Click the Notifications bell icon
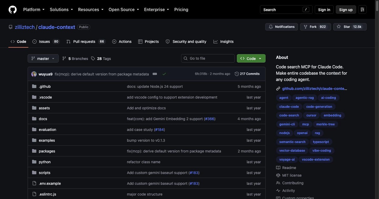Screen dimensions: 379x199 coord(271,27)
